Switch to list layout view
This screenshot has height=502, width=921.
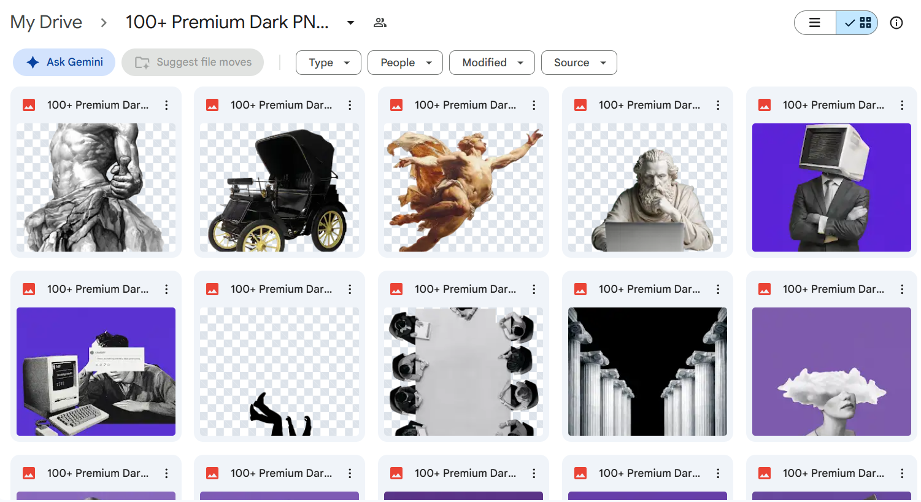[x=815, y=23]
